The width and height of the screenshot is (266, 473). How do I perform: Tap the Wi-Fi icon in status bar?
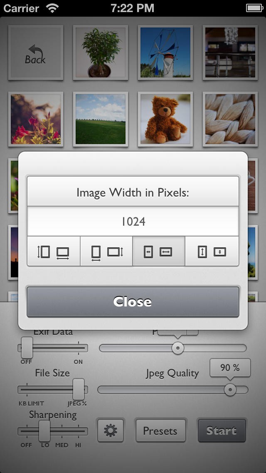[52, 8]
